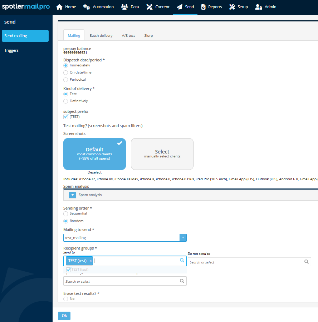Expand the Spam analysis section
This screenshot has width=318, height=322.
coord(73,195)
